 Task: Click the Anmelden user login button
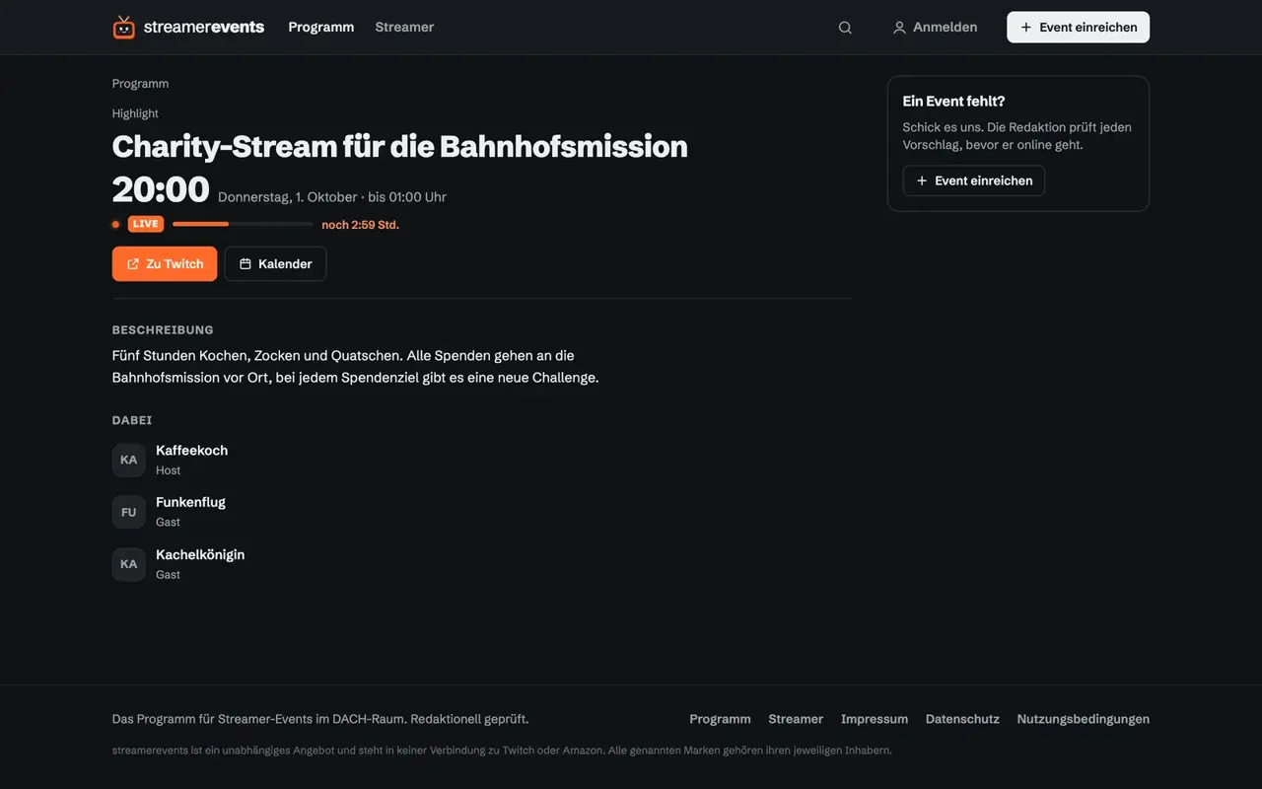(935, 28)
